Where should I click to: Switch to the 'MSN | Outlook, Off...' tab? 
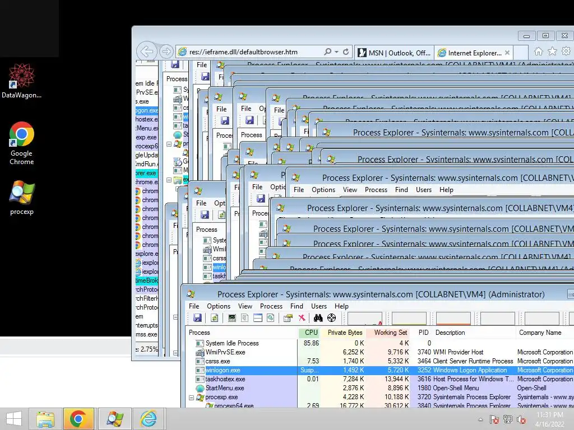[394, 53]
